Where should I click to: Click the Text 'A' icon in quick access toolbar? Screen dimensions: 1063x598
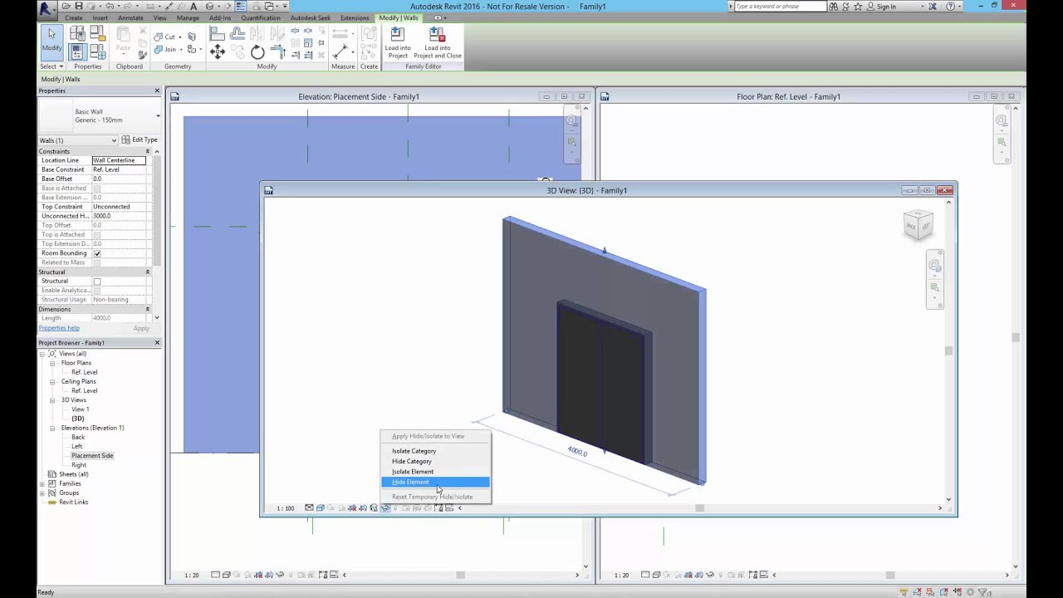(193, 6)
